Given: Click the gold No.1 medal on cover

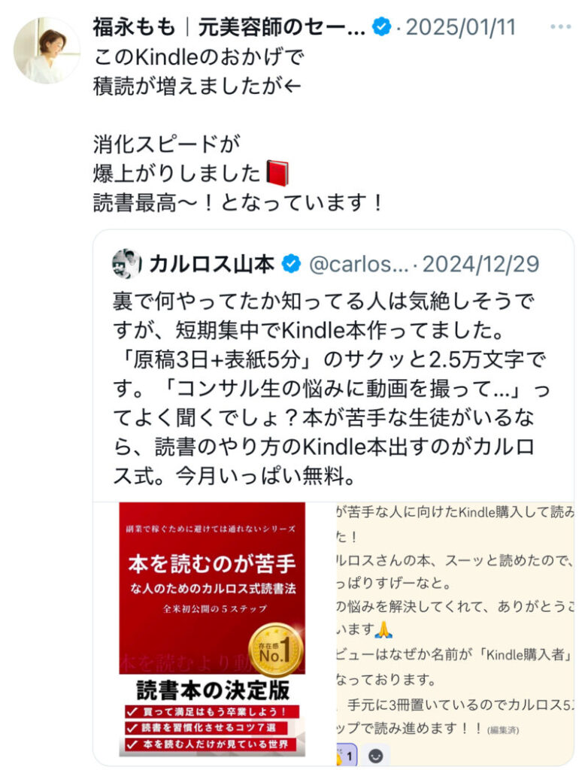Looking at the screenshot, I should [276, 650].
